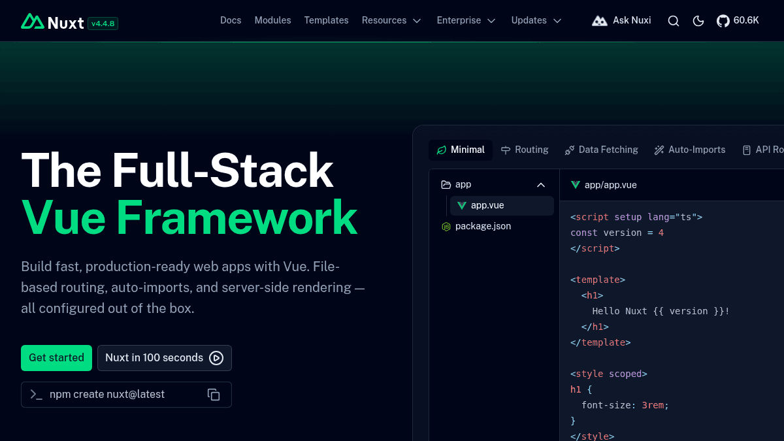Toggle dark mode with moon icon
The image size is (784, 441).
(698, 21)
